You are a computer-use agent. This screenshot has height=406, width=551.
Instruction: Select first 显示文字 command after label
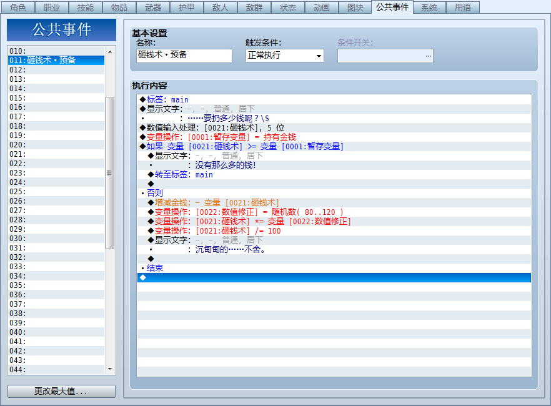(x=334, y=109)
